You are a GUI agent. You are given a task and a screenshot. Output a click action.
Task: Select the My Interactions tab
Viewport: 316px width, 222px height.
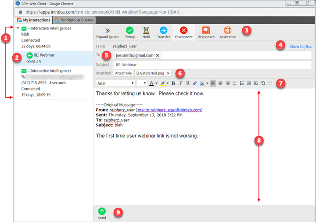[34, 20]
